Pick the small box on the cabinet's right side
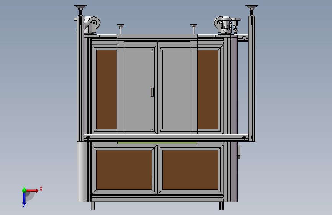 (239, 152)
